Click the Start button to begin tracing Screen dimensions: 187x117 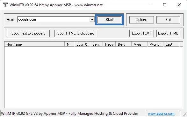click(x=109, y=20)
